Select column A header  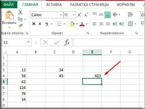pyautogui.click(x=17, y=52)
